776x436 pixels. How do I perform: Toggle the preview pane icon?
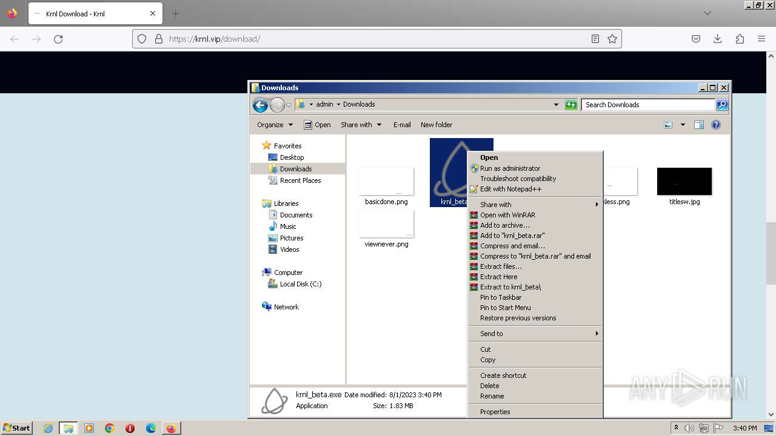pos(699,125)
